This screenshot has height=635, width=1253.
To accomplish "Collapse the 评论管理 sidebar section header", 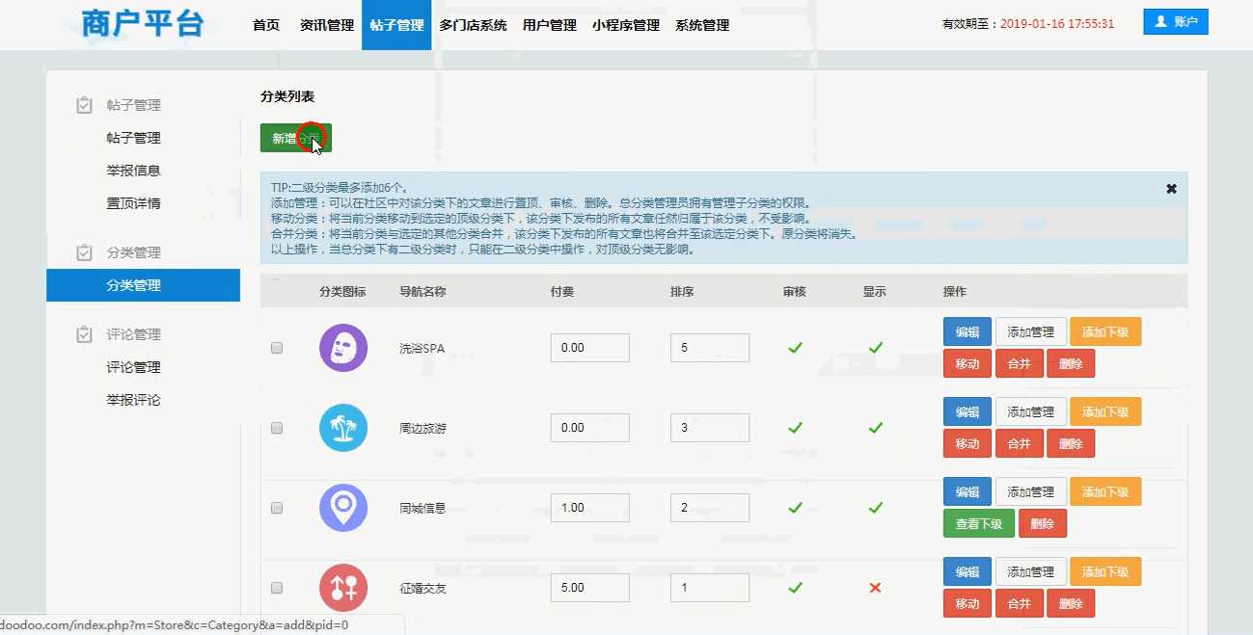I will point(133,334).
